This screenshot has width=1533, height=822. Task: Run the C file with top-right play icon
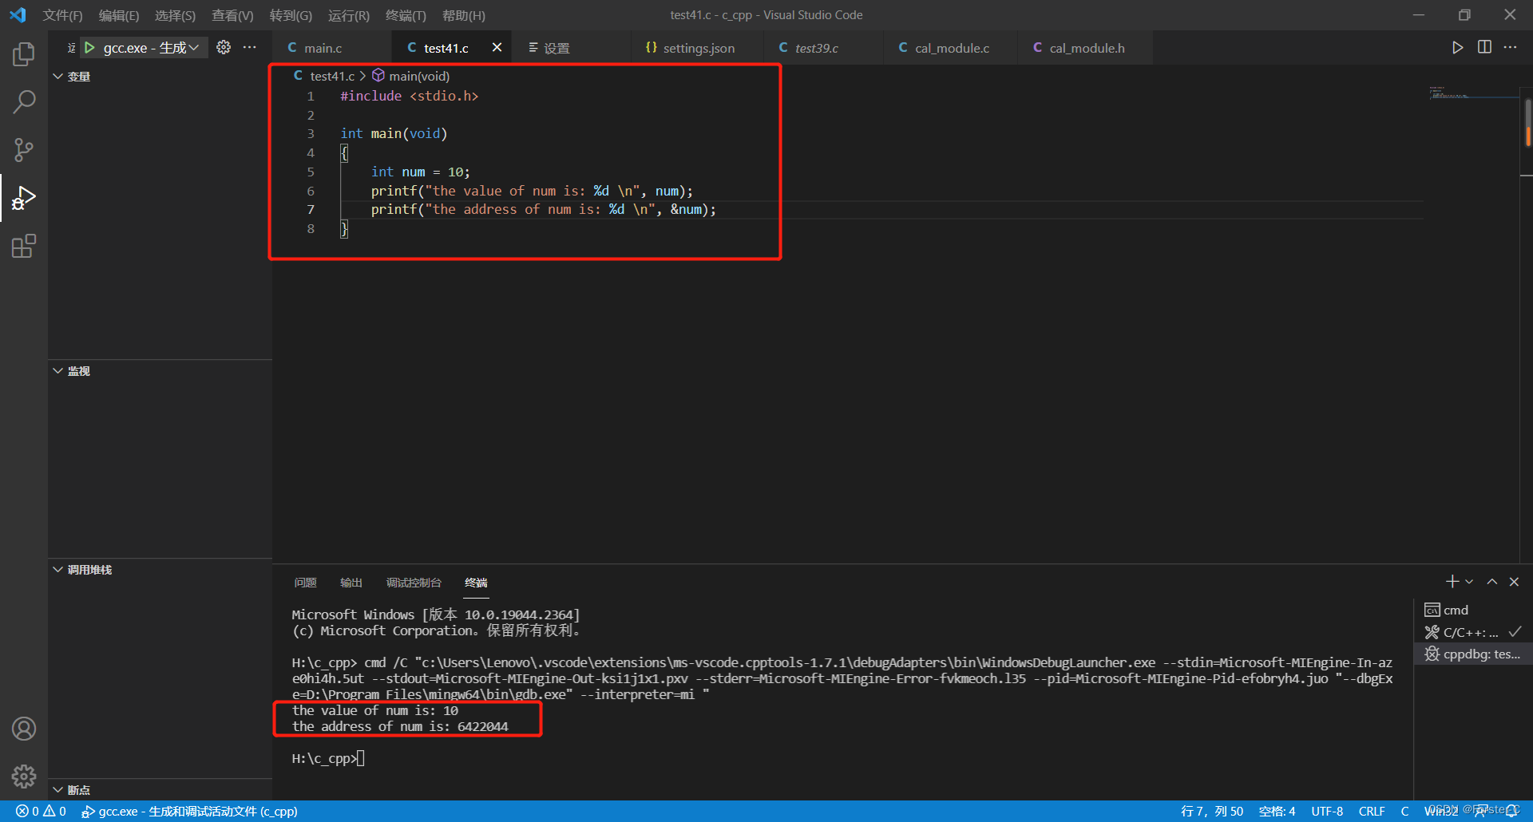(x=1457, y=48)
